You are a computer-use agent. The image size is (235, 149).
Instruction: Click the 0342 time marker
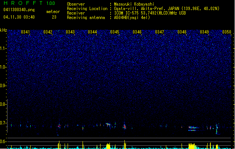[48, 32]
